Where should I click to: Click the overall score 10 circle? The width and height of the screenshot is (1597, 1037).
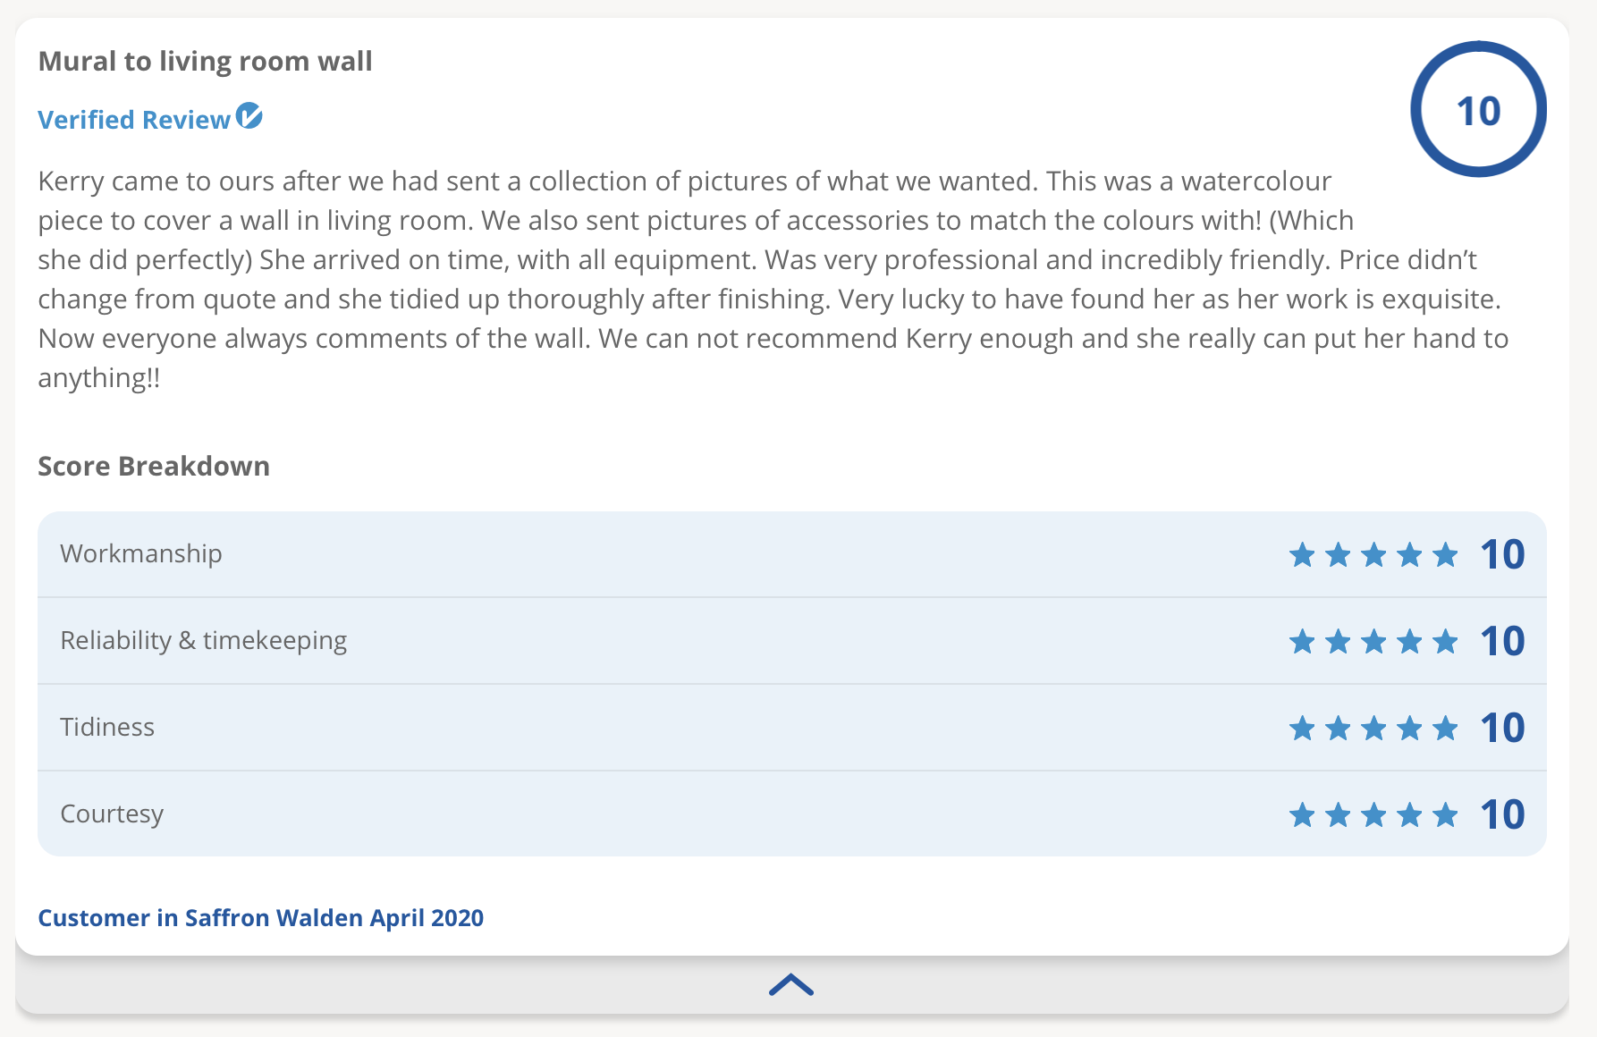[1478, 110]
